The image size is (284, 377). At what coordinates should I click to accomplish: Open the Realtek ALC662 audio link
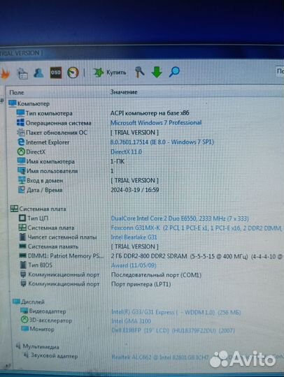click(x=159, y=357)
